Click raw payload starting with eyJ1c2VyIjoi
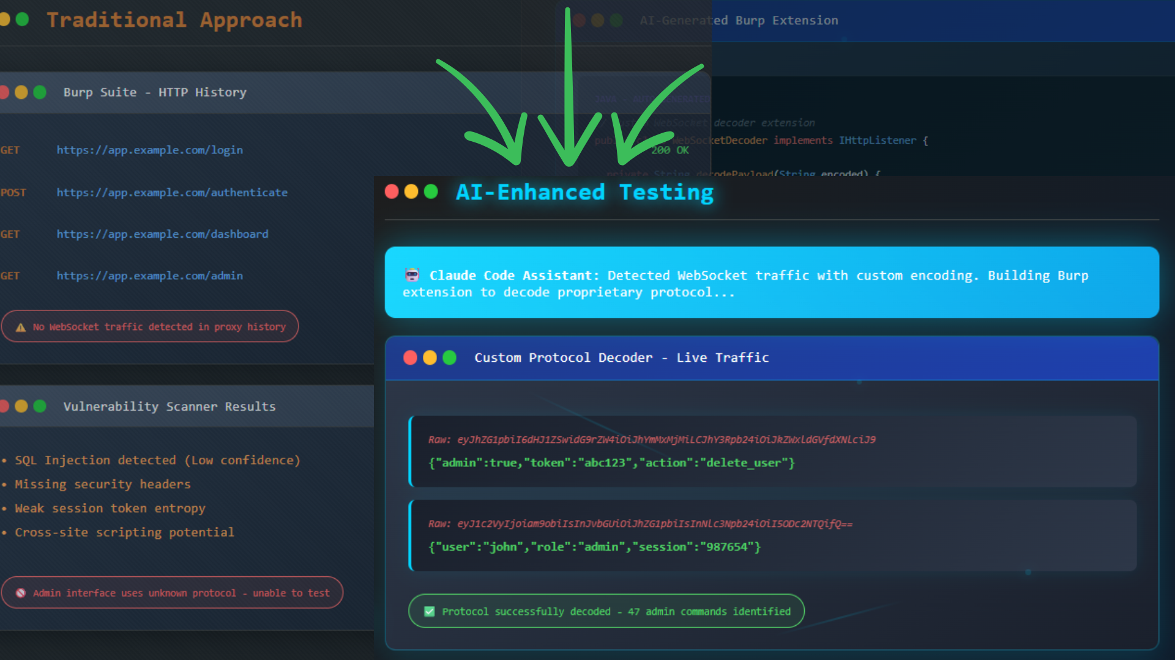1175x660 pixels. [640, 524]
